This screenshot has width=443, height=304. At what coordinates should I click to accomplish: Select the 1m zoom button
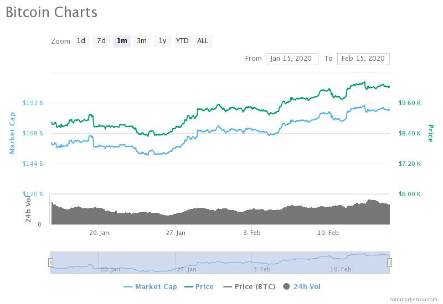click(122, 41)
